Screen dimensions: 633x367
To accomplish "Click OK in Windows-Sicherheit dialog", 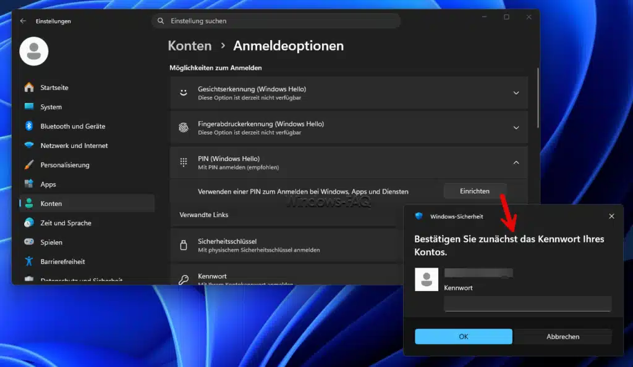I will 464,336.
